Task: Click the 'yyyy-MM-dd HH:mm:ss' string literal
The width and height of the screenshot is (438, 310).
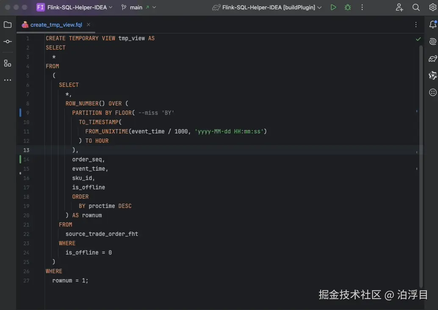Action: (229, 132)
